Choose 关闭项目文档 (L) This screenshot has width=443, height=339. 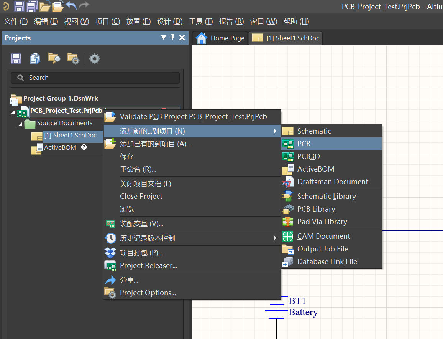(192, 184)
